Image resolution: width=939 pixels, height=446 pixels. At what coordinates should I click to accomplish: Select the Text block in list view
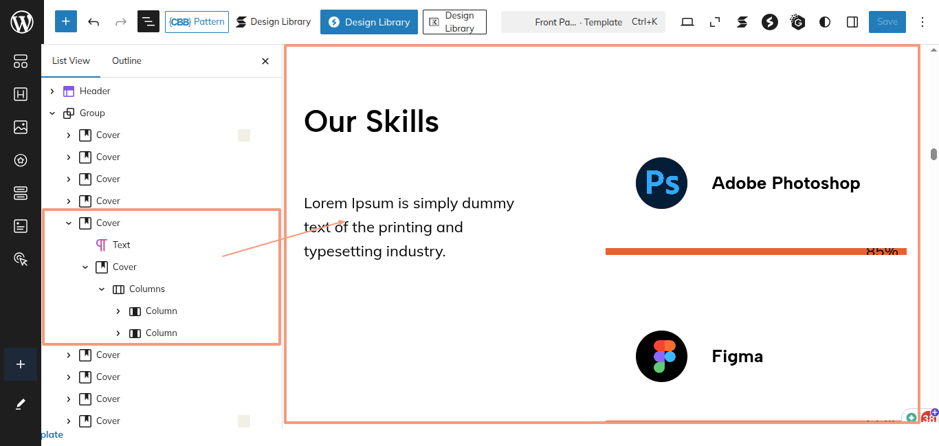tap(121, 245)
